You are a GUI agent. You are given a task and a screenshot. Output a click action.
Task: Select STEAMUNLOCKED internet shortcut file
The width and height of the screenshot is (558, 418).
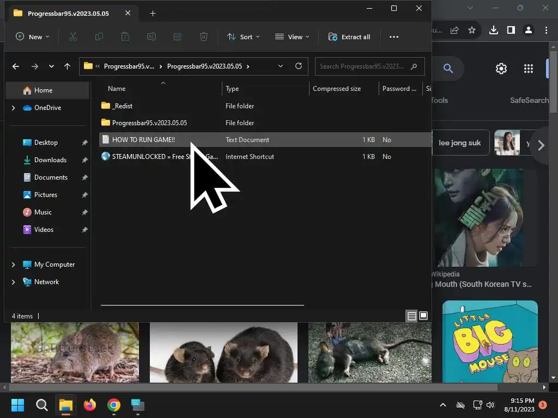[x=265, y=156]
